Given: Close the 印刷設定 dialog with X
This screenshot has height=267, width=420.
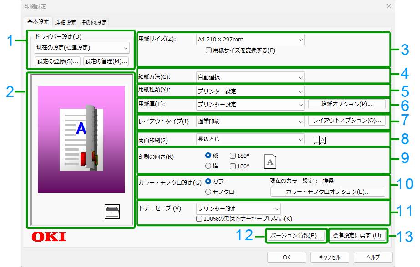Looking at the screenshot, I should (x=389, y=6).
